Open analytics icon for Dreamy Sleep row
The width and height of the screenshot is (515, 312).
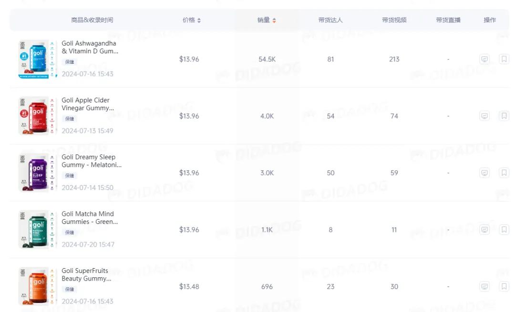tap(484, 173)
